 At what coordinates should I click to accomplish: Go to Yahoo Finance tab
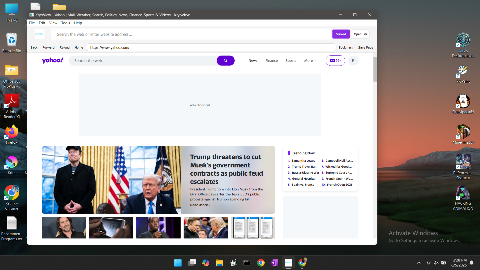pos(271,61)
